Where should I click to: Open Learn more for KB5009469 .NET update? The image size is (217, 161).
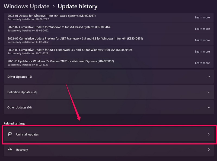pyautogui.click(x=202, y=51)
